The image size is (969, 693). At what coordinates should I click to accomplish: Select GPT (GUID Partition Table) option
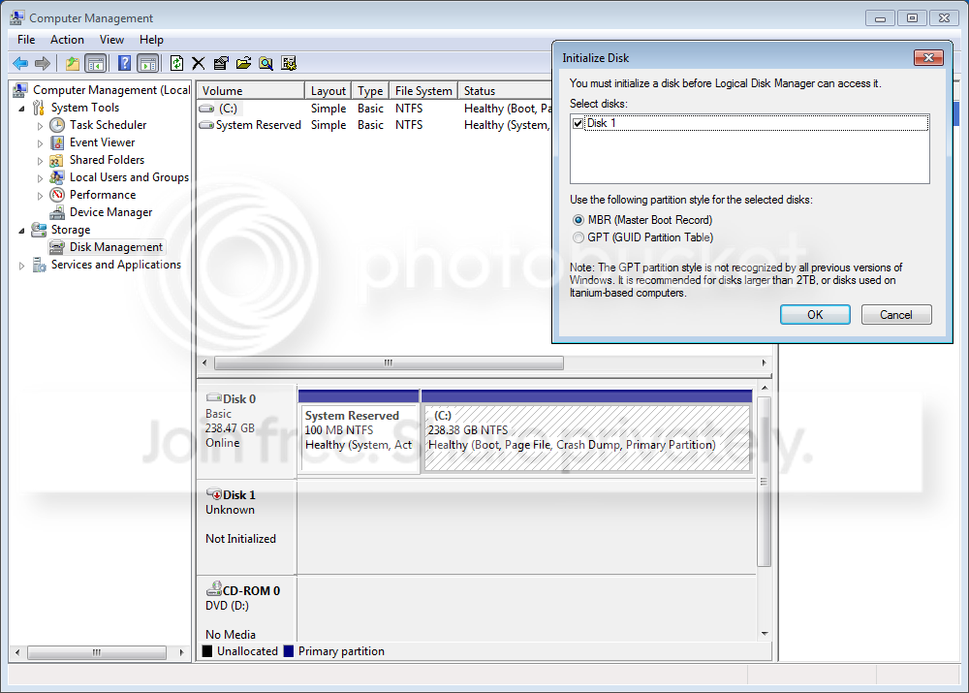click(x=578, y=237)
